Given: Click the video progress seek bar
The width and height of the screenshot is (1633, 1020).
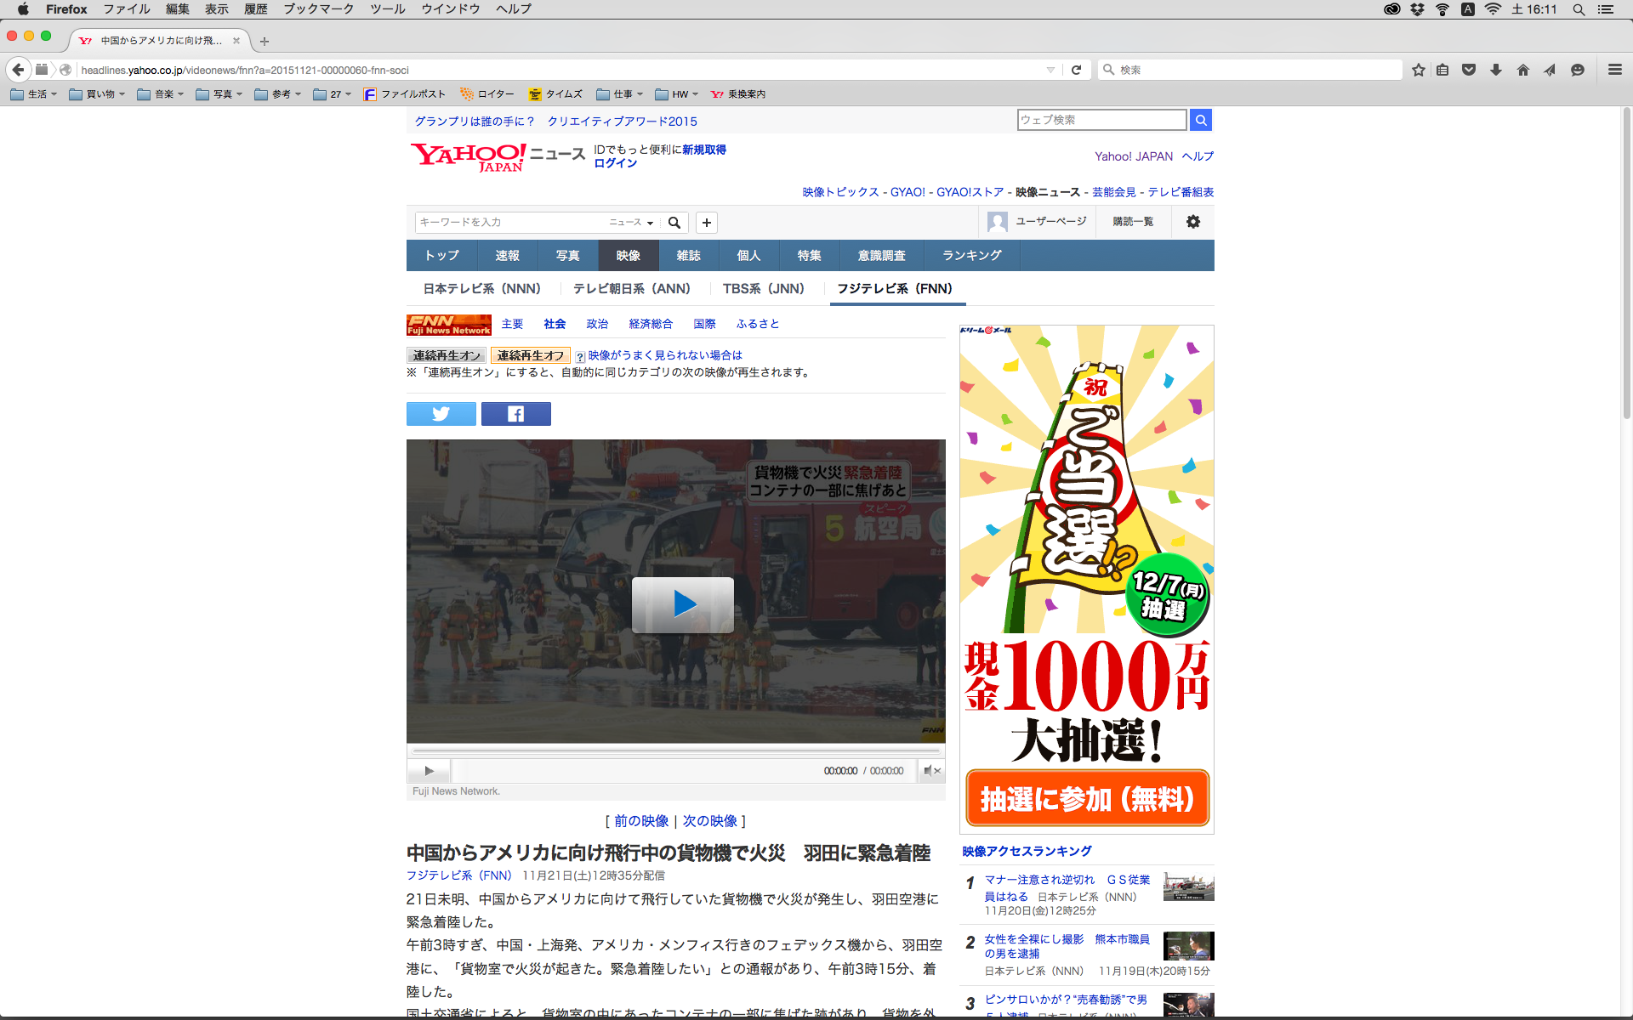Looking at the screenshot, I should 676,751.
